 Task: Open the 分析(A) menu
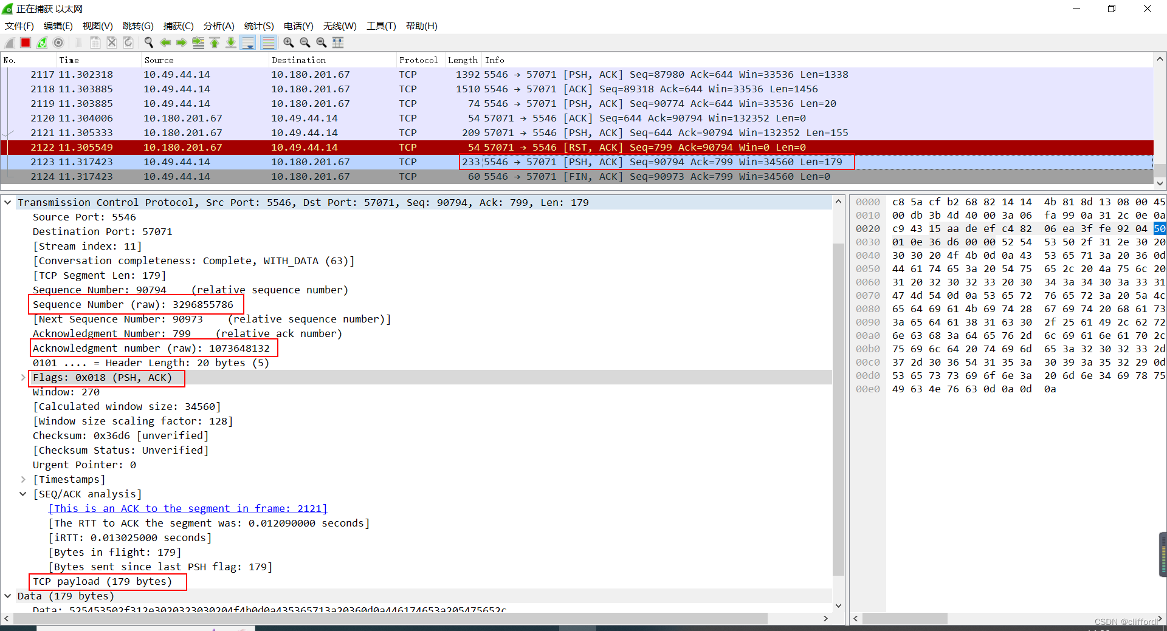219,26
